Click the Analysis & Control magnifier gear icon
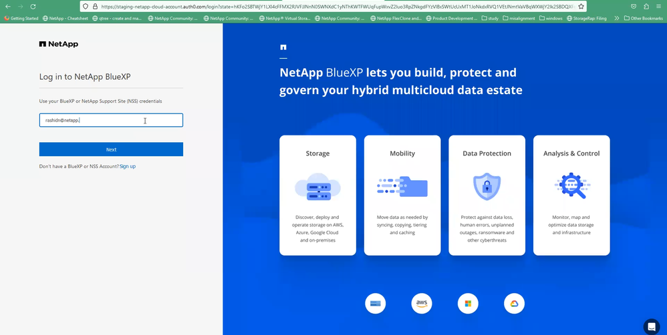The height and width of the screenshot is (335, 667). pos(572,186)
